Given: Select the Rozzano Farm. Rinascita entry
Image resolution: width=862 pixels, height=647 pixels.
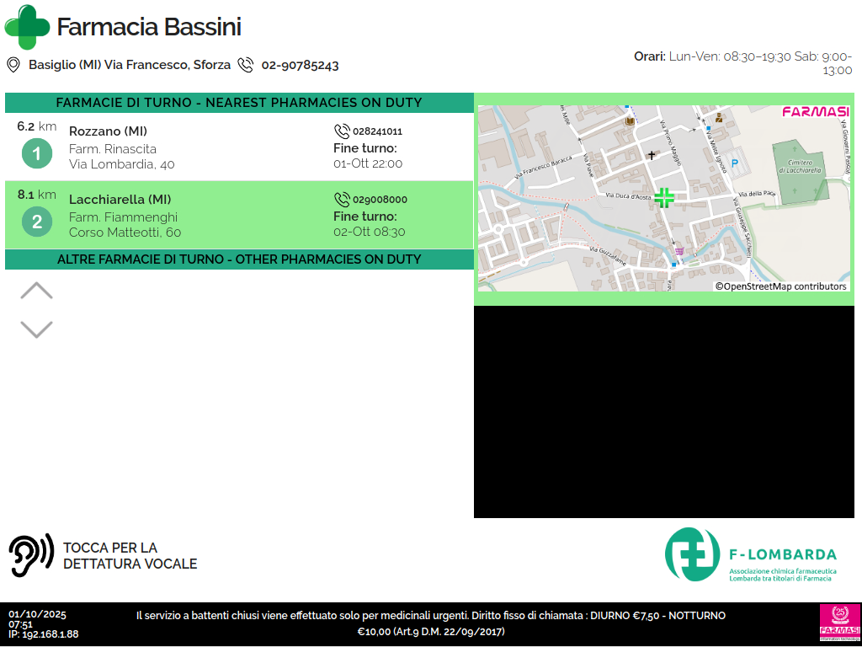Looking at the screenshot, I should tap(122, 148).
